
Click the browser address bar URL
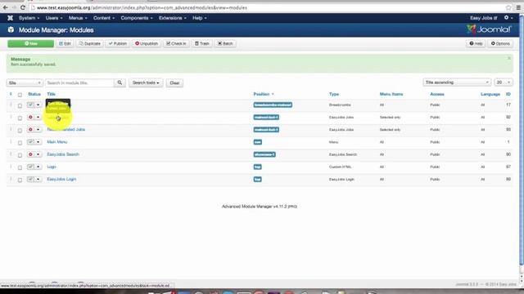point(142,7)
